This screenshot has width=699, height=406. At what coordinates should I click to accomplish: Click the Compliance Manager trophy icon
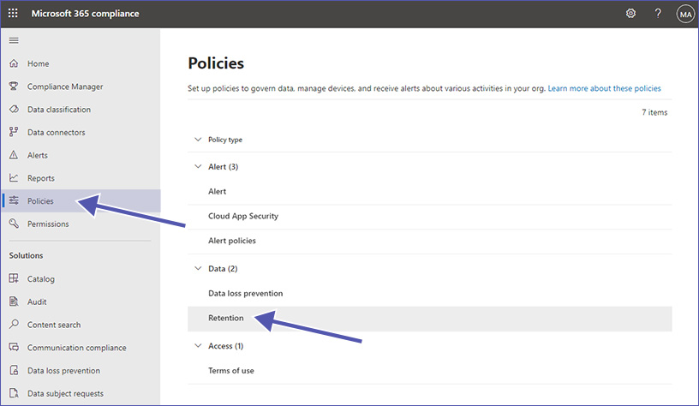point(14,86)
